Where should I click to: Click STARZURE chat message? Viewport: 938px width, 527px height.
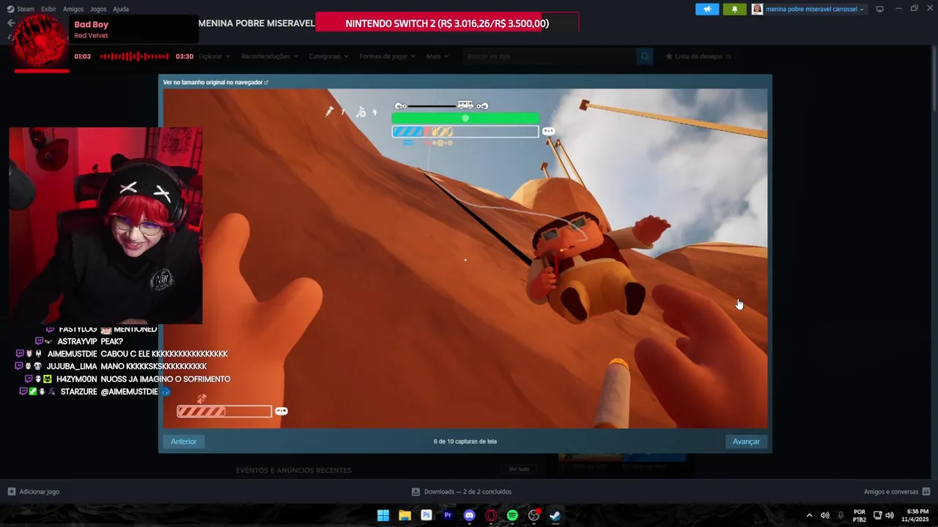tap(94, 392)
